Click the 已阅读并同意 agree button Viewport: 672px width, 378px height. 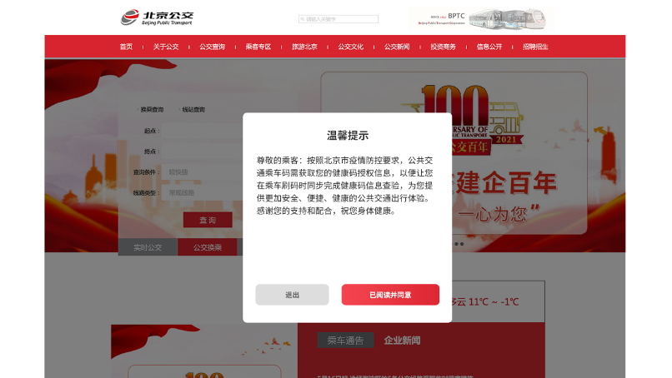click(390, 295)
